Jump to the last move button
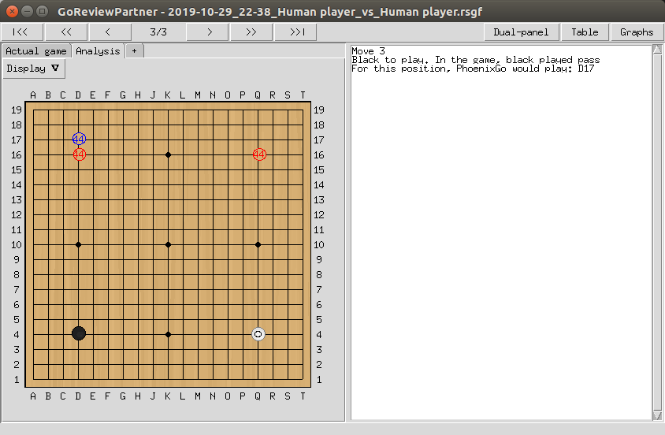665x435 pixels. [x=296, y=32]
